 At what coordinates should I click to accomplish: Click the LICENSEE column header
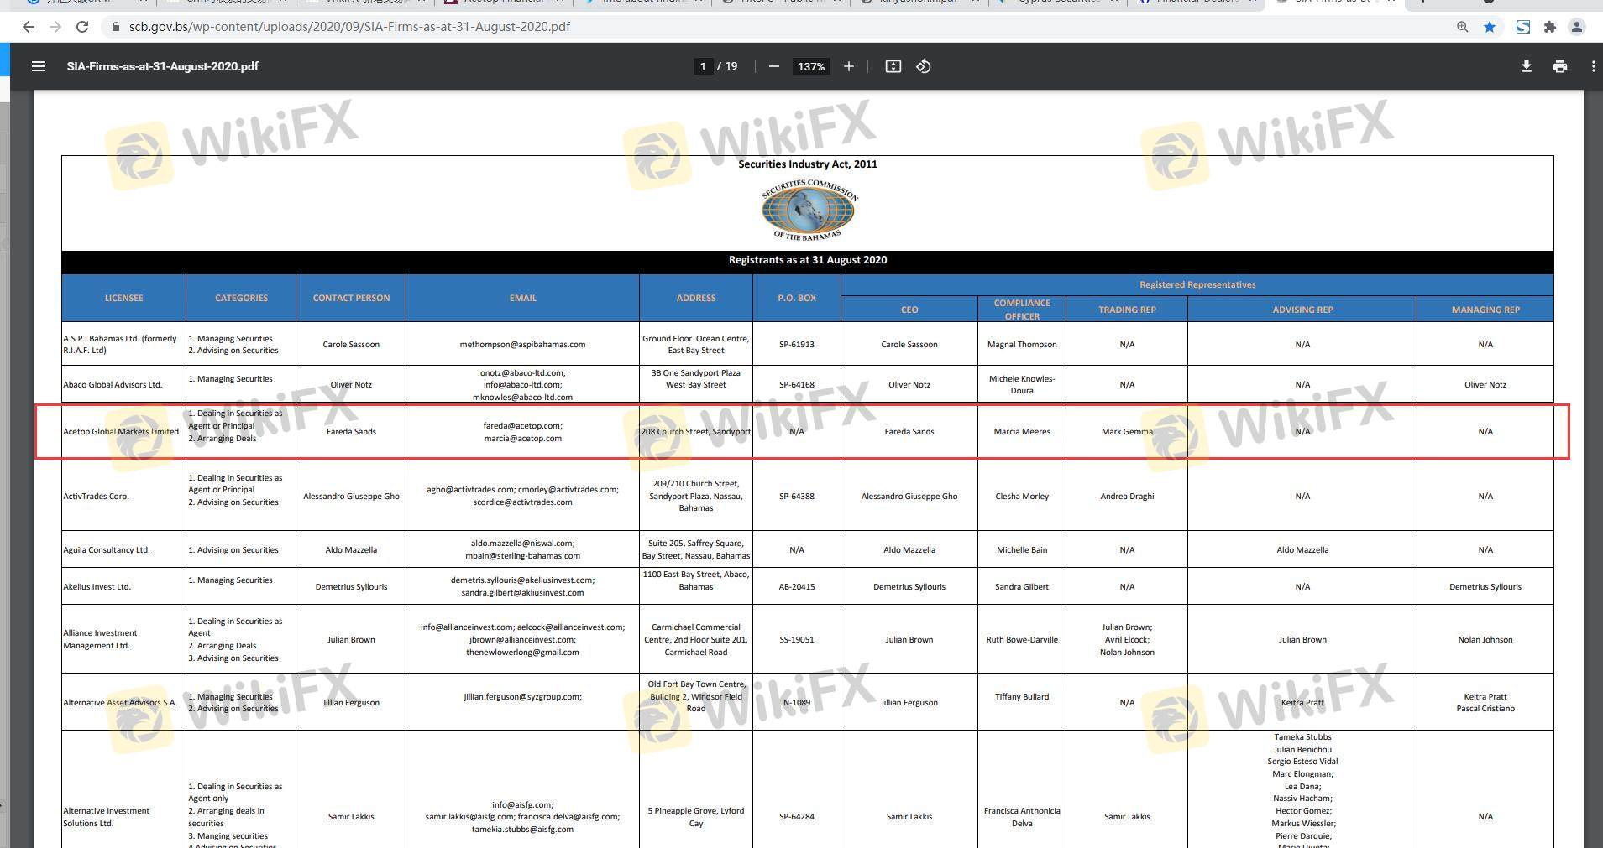[x=123, y=298]
